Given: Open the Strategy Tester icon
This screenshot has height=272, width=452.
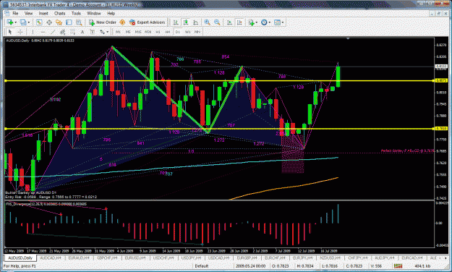Looking at the screenshot, I should point(78,22).
